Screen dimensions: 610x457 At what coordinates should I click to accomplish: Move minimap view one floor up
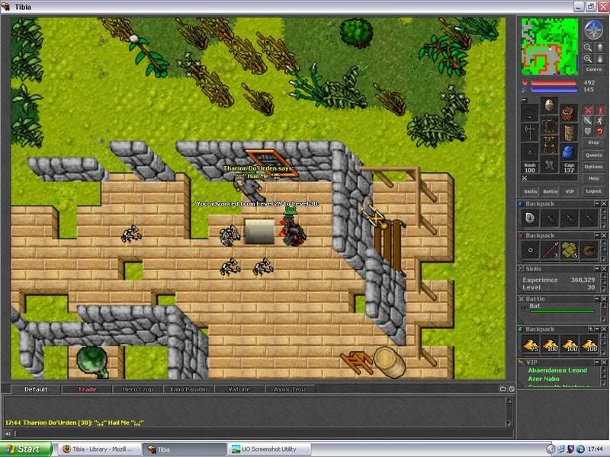(x=599, y=47)
